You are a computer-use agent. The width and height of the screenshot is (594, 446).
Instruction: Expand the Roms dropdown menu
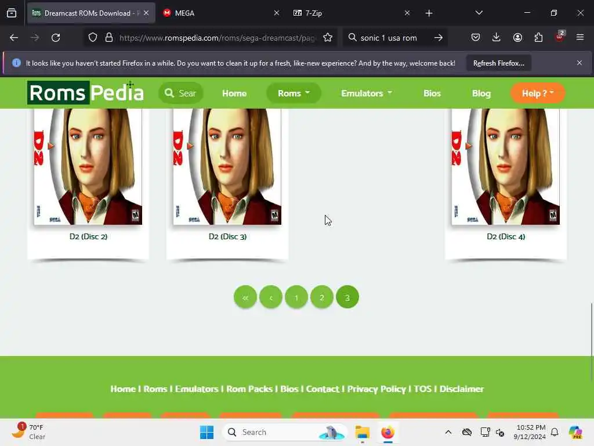tap(294, 93)
